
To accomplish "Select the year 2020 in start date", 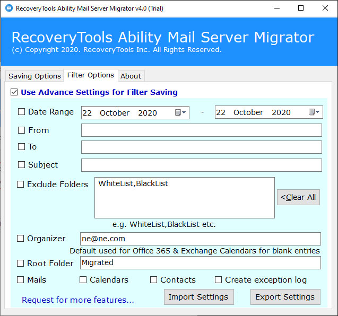I will [148, 113].
